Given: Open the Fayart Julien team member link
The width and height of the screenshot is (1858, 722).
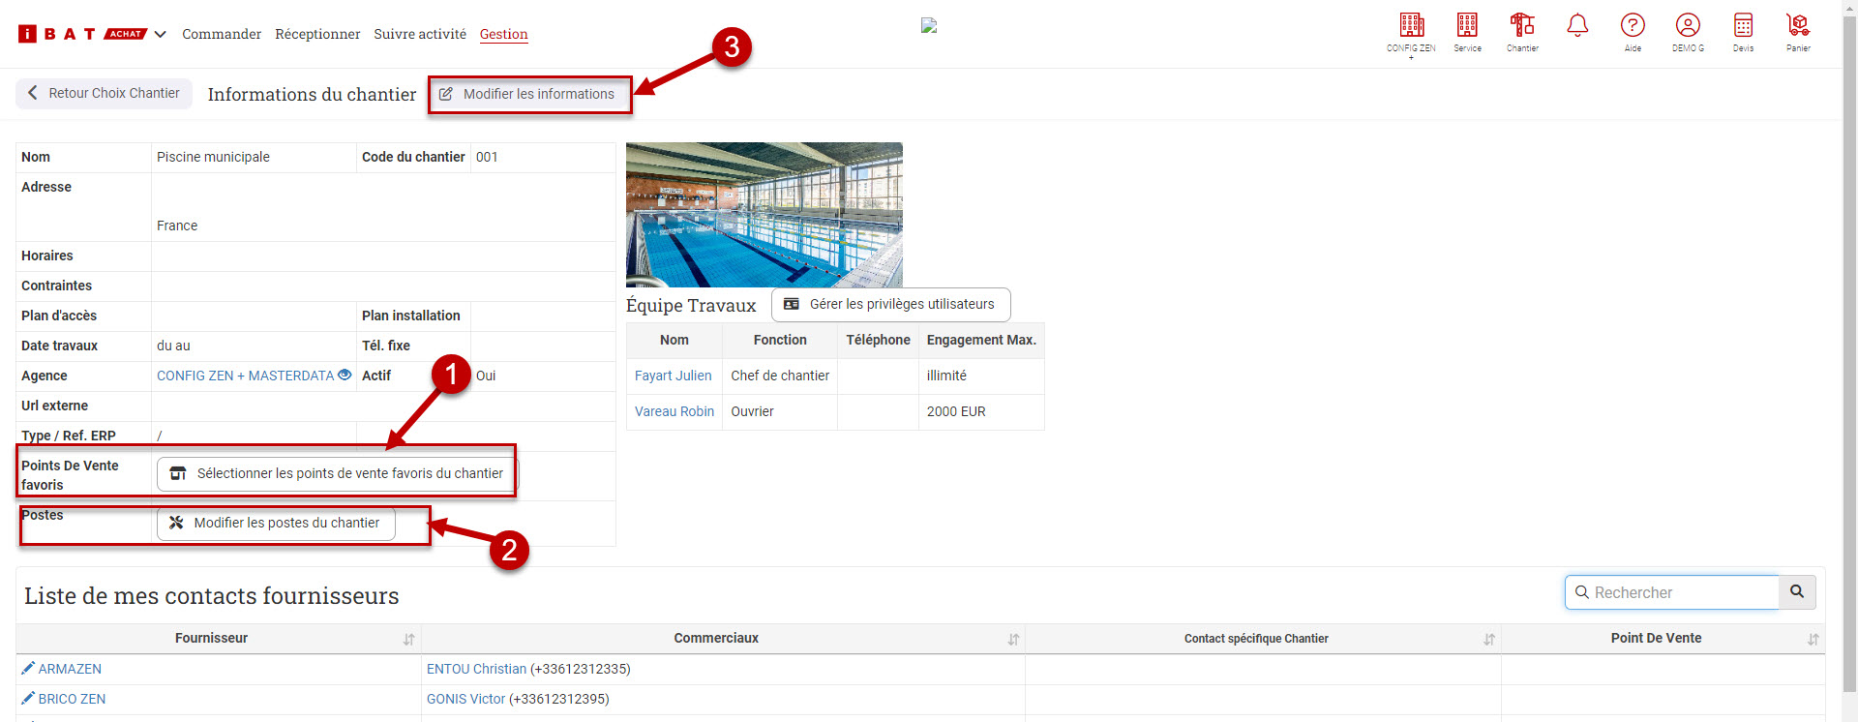Looking at the screenshot, I should click(x=673, y=376).
